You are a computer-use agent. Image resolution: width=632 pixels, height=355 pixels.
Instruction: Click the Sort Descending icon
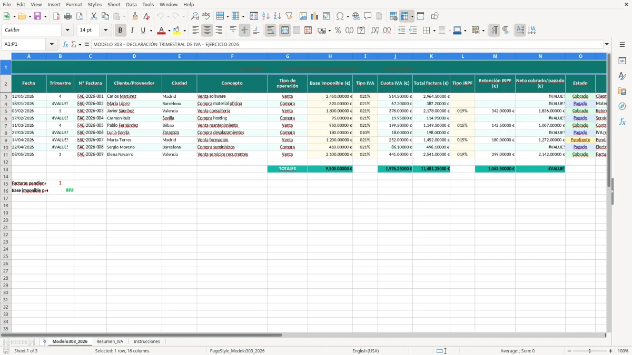(x=277, y=16)
